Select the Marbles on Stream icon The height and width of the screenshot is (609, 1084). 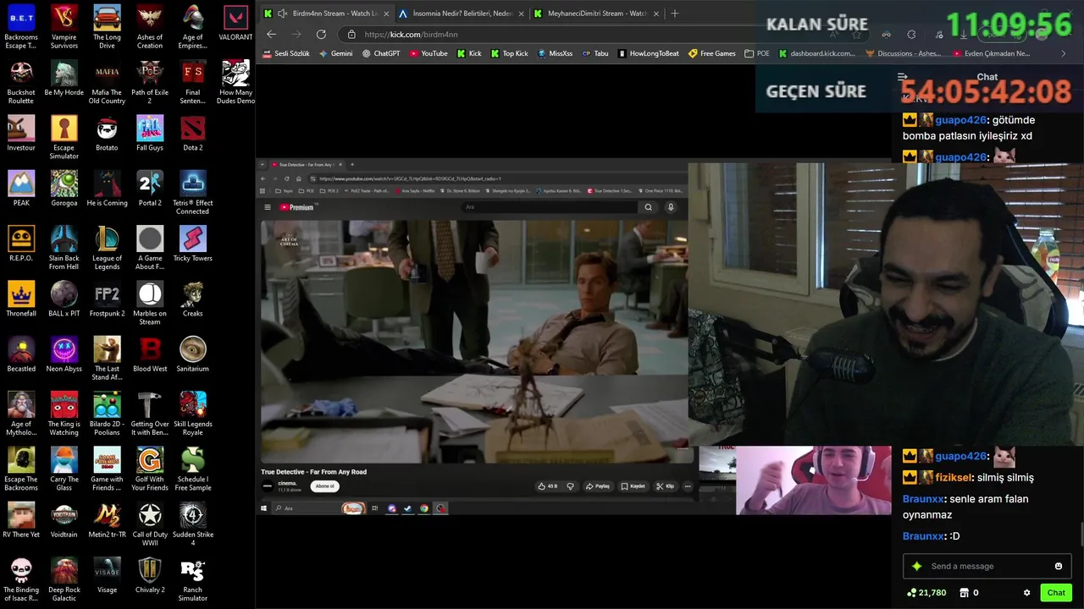(150, 303)
